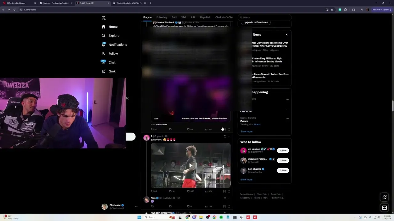Click the X logo in the sidebar
The height and width of the screenshot is (221, 394).
point(104,18)
